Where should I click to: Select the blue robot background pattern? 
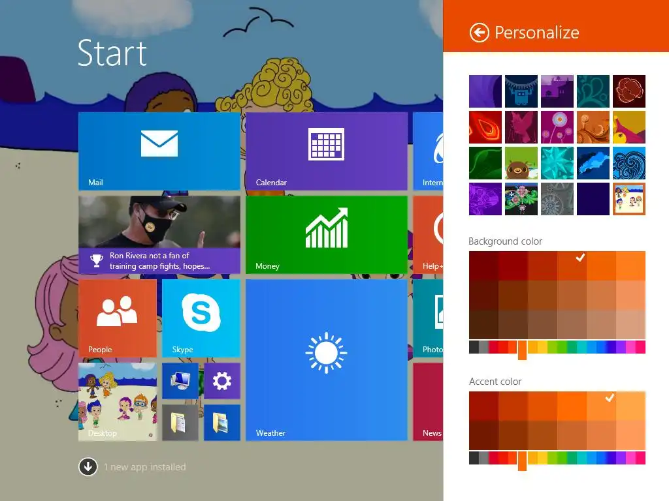[x=521, y=91]
